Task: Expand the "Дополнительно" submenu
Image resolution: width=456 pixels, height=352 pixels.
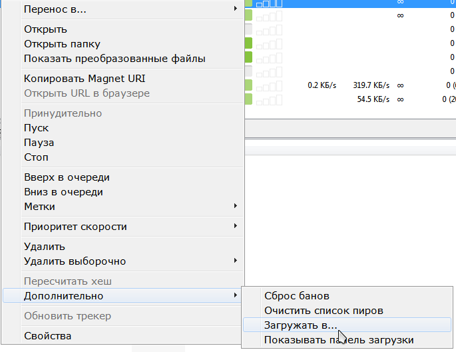Action: pyautogui.click(x=63, y=296)
